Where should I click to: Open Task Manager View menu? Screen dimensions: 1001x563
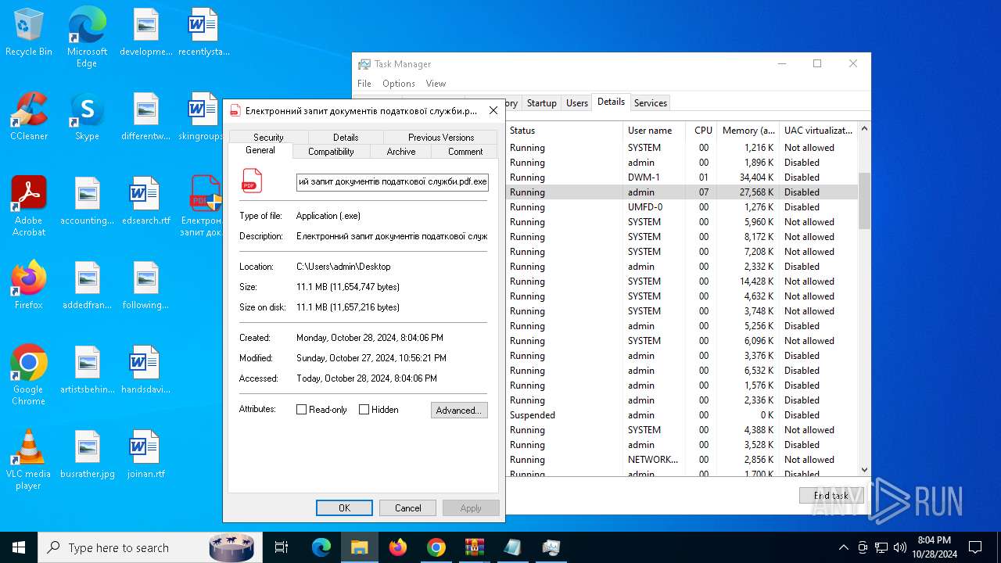tap(436, 84)
